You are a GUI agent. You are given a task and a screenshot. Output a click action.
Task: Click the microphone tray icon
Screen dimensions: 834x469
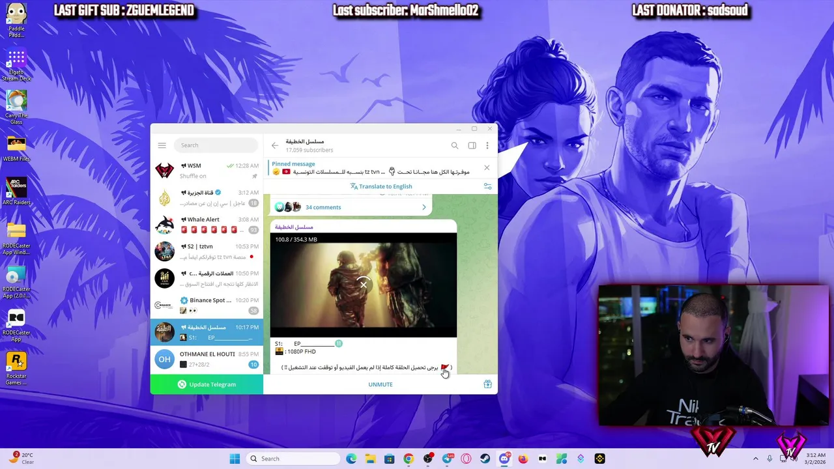769,459
